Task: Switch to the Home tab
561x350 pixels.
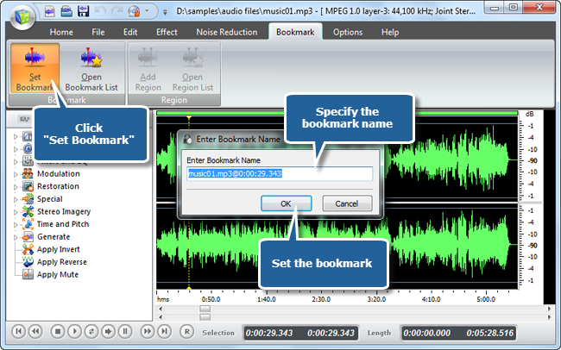Action: coord(61,32)
